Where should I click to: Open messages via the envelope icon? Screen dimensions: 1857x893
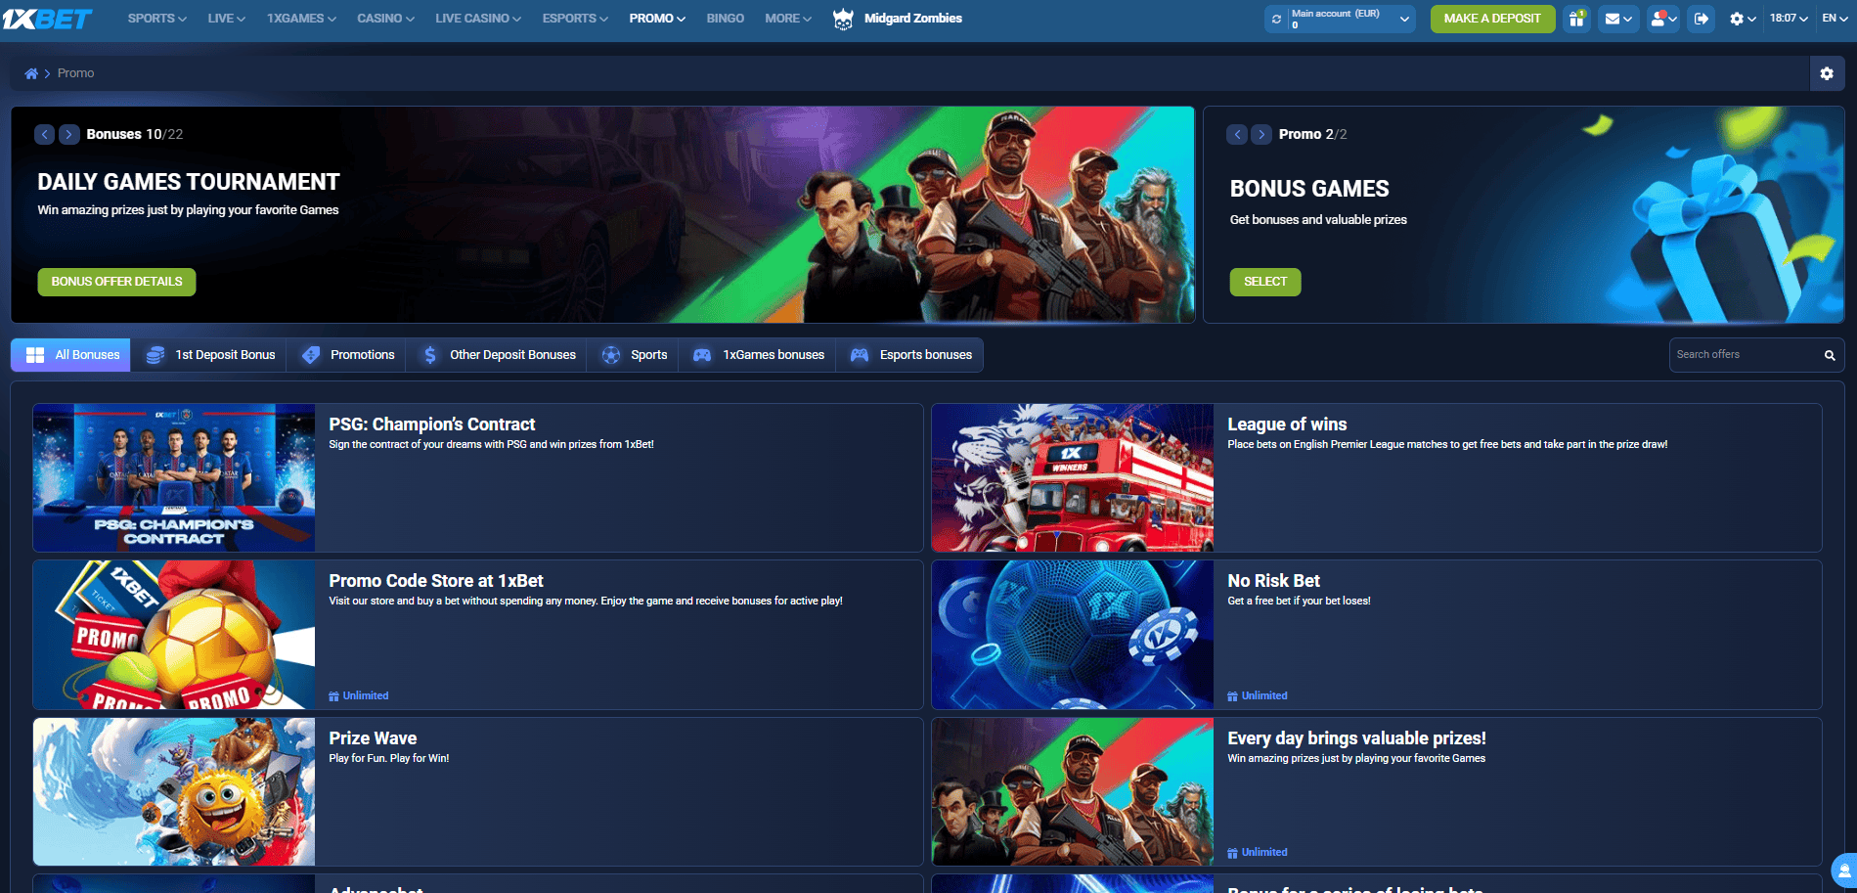[1618, 19]
